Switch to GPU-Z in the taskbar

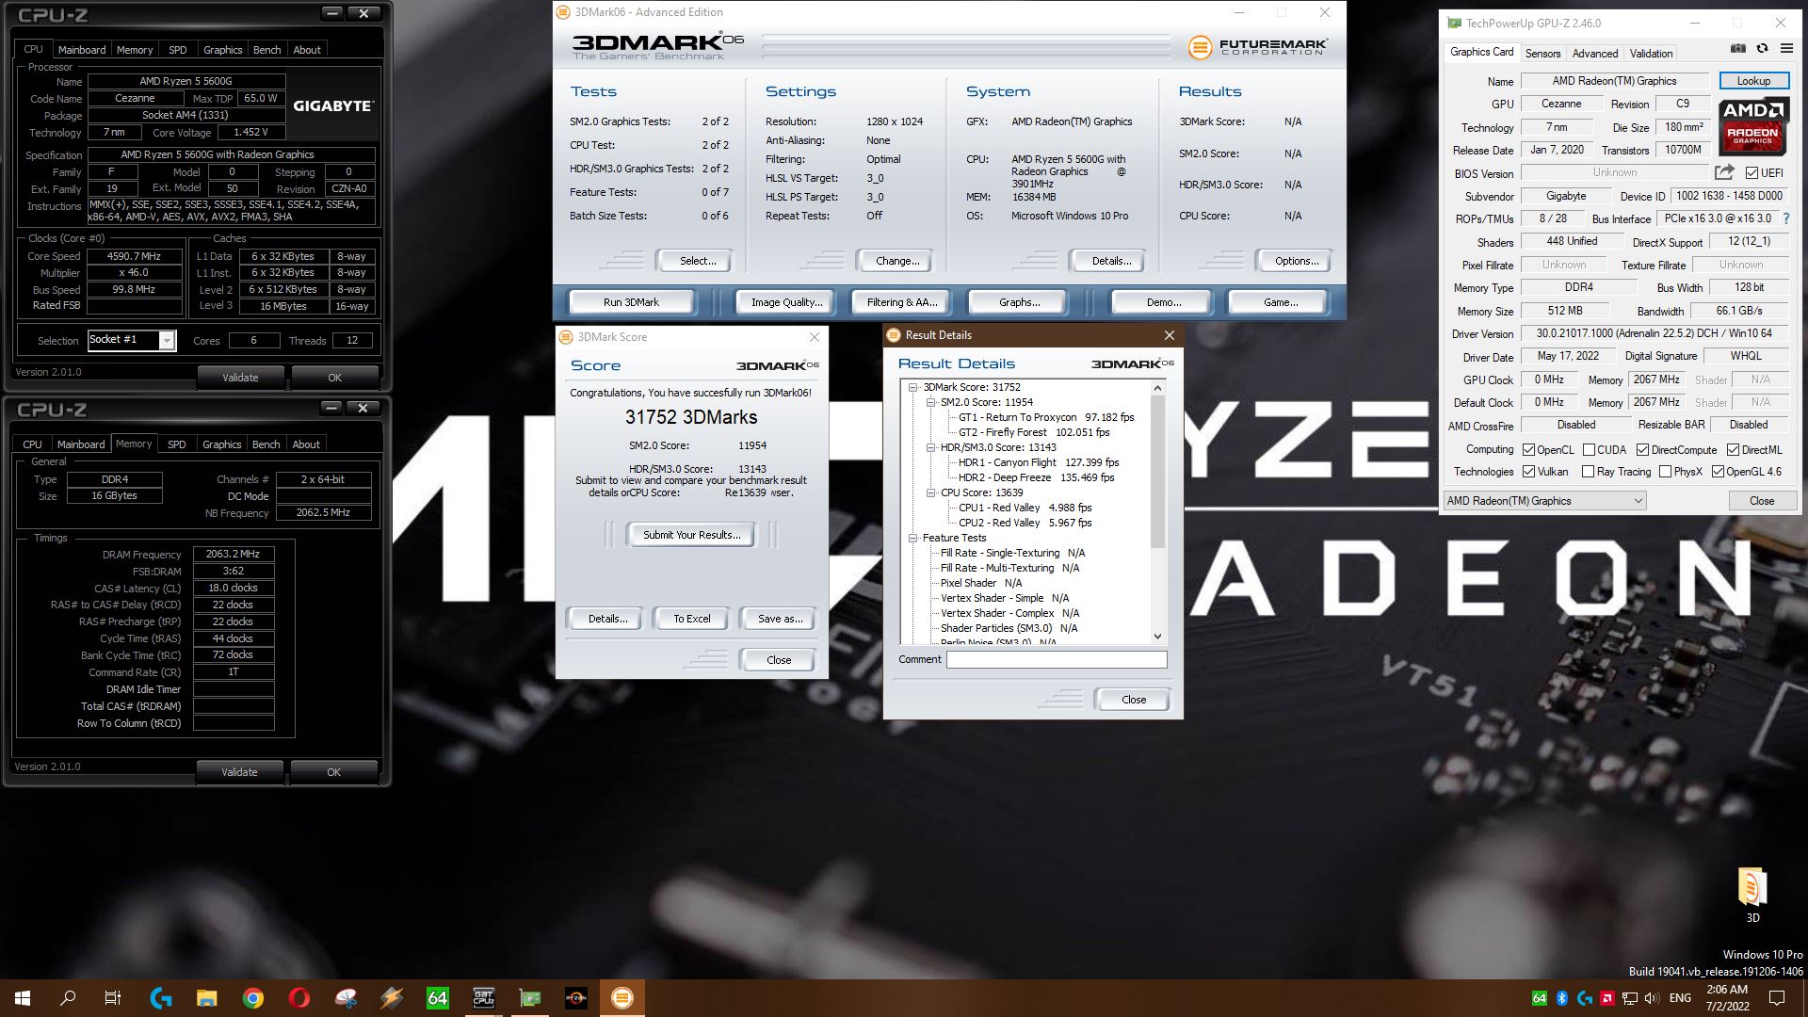[530, 998]
